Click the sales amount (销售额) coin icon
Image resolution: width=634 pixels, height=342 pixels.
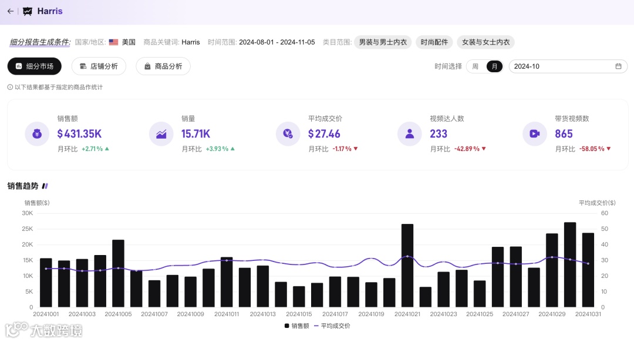click(37, 133)
